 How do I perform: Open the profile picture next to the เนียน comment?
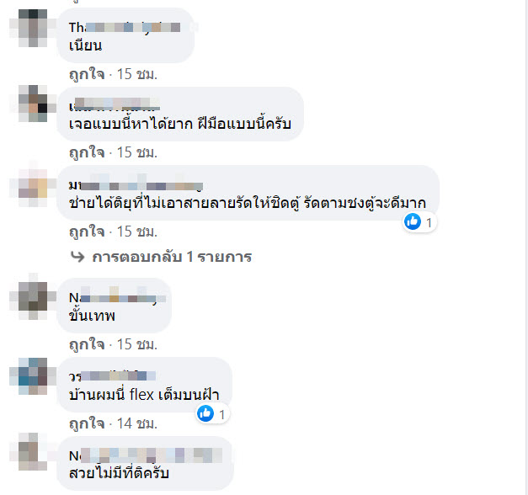click(x=33, y=28)
